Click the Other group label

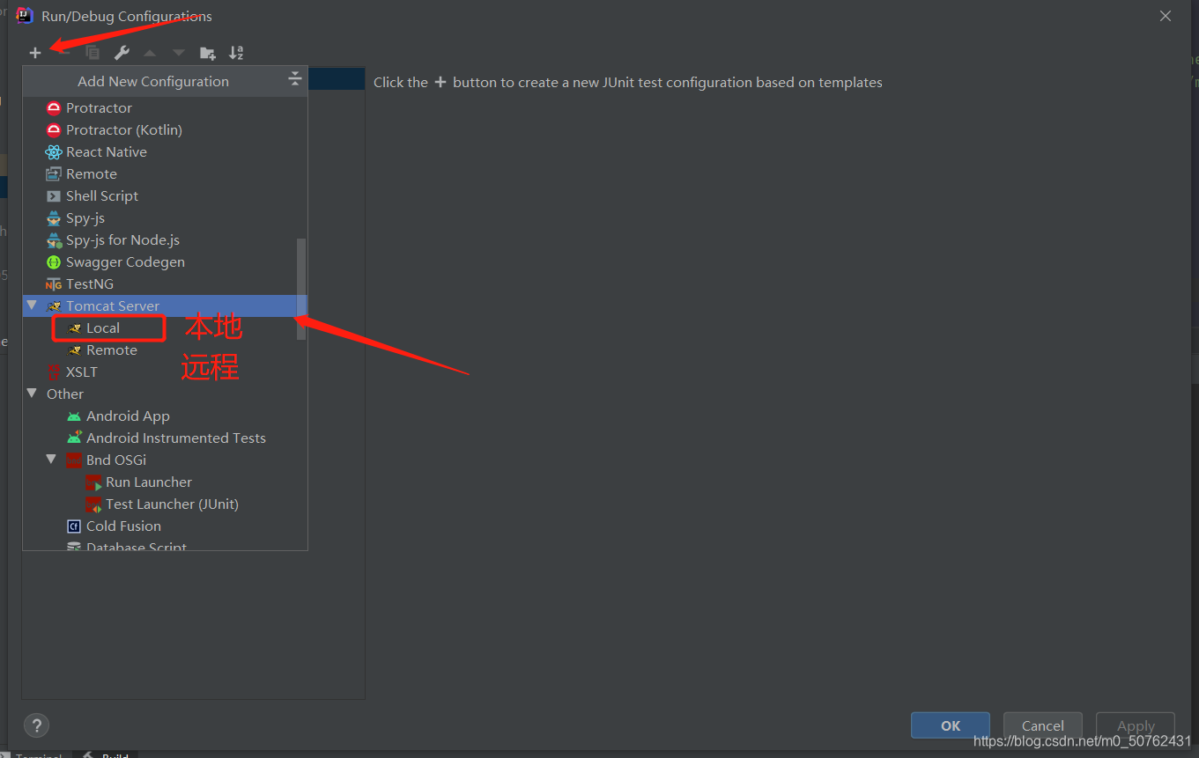point(65,394)
